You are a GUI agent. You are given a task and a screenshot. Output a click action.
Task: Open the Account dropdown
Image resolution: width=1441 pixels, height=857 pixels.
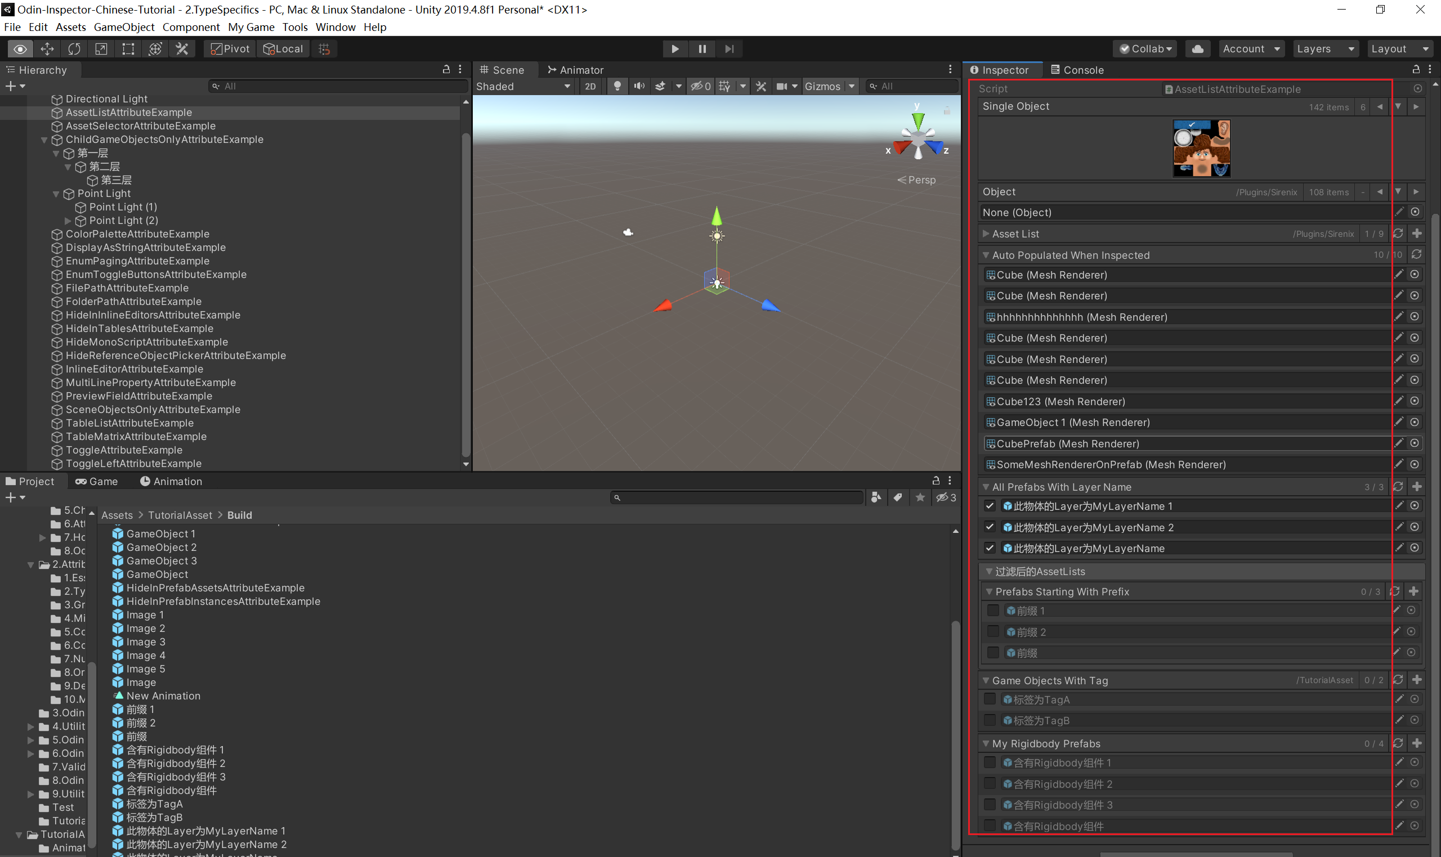coord(1251,49)
